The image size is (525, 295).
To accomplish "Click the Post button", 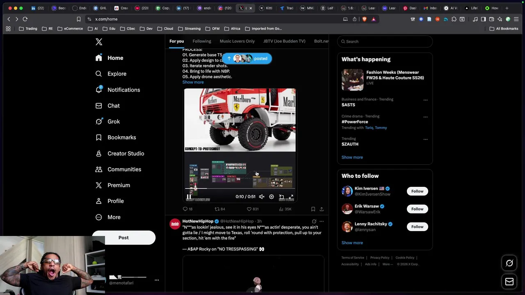I will click(x=123, y=238).
